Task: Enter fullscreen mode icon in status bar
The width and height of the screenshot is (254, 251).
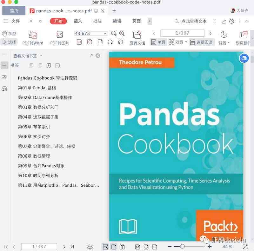Action: (245, 247)
